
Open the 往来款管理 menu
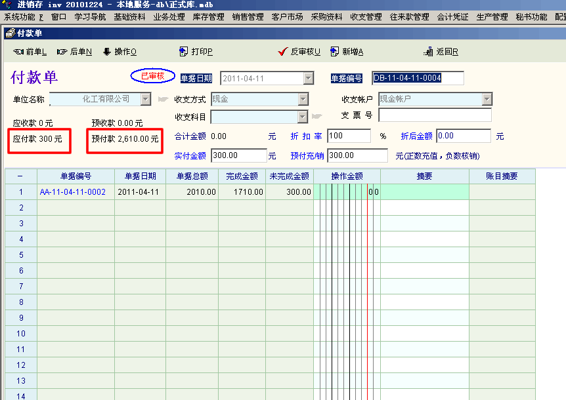[409, 17]
